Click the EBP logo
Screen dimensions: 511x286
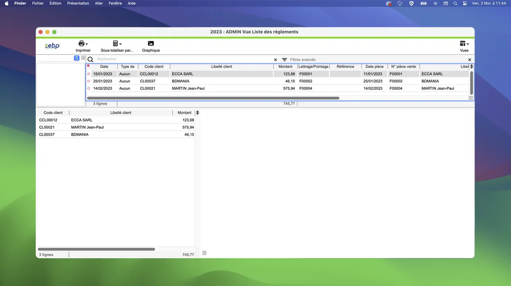(x=52, y=46)
